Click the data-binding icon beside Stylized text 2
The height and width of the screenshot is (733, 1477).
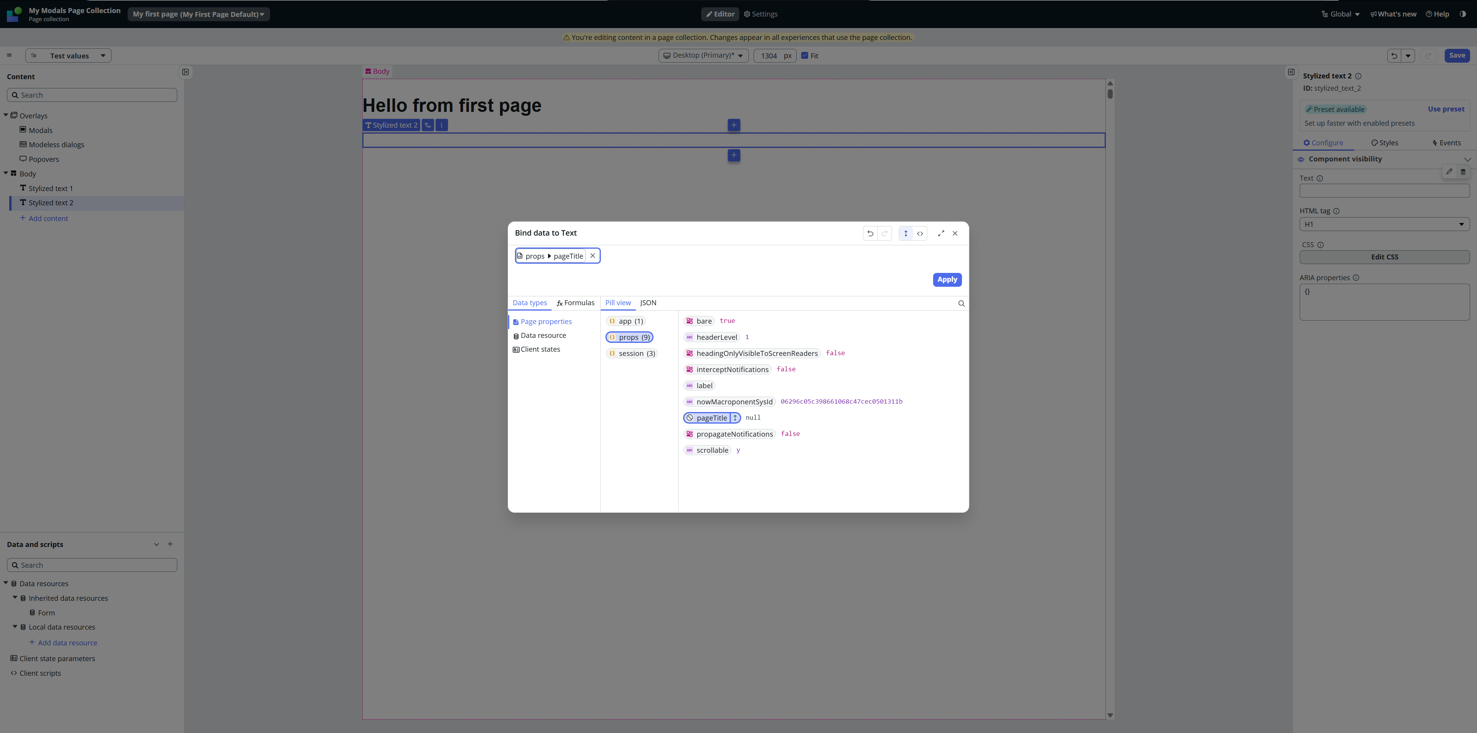tap(428, 125)
